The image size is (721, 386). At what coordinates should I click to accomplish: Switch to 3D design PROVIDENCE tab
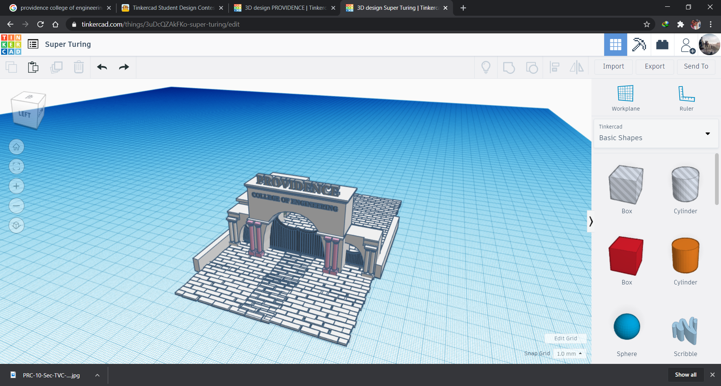(284, 8)
